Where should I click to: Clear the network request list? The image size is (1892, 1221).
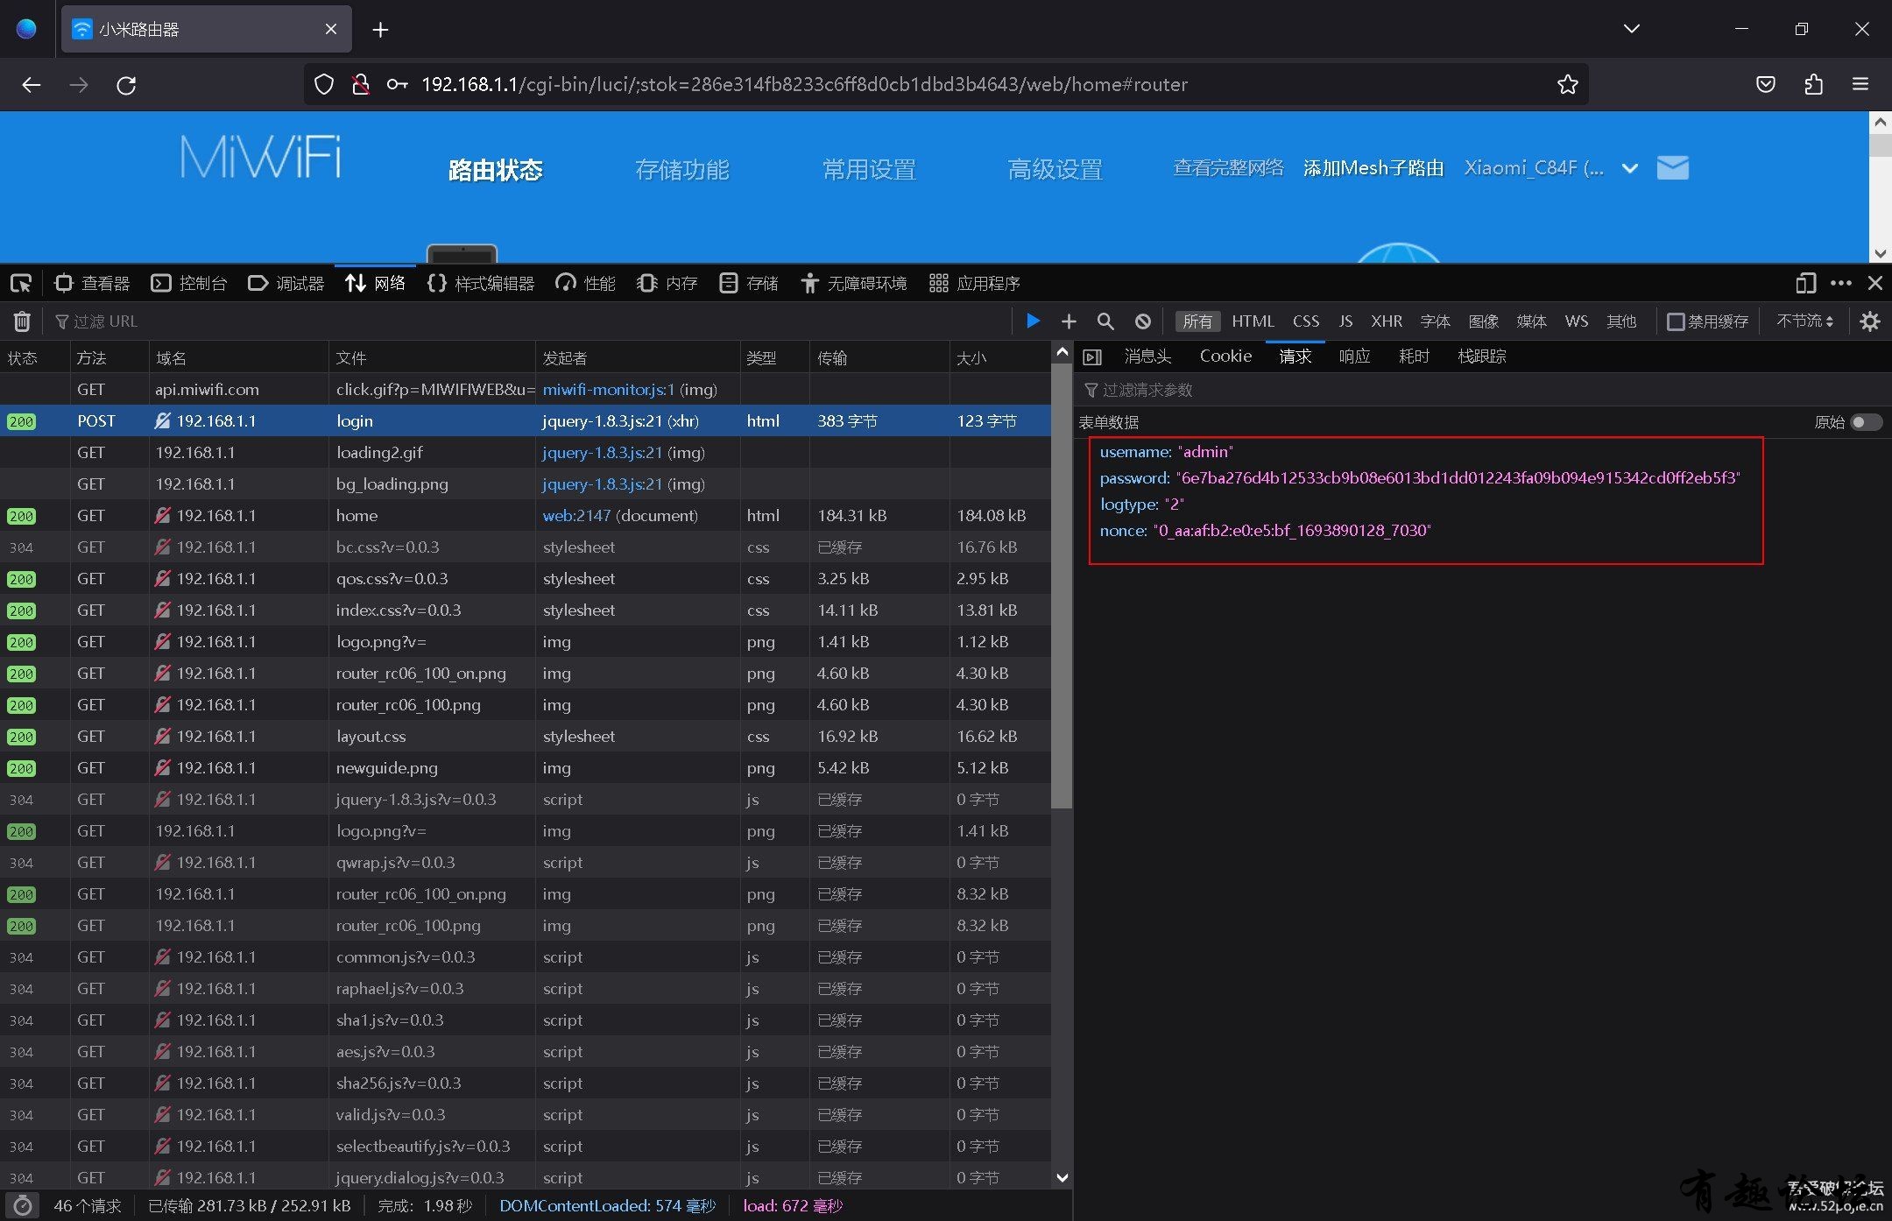22,321
